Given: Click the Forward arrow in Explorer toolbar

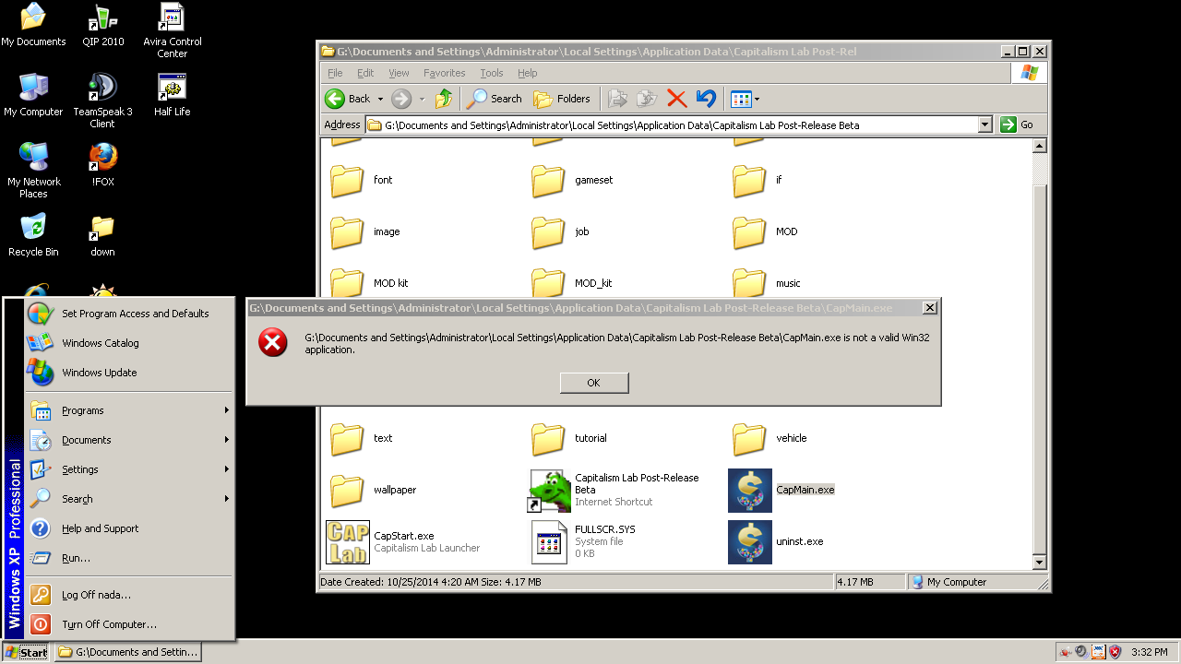Looking at the screenshot, I should pyautogui.click(x=401, y=99).
